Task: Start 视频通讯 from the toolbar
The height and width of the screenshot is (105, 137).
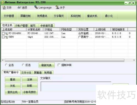Action: tap(42, 16)
